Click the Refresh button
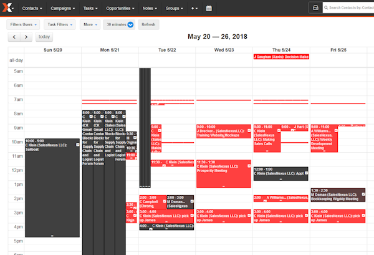Screen dimensions: 374x255 (148, 24)
